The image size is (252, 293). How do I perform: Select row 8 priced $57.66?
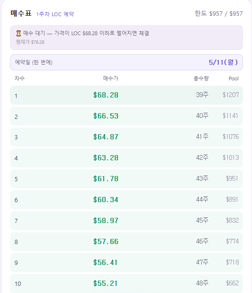[x=126, y=242]
